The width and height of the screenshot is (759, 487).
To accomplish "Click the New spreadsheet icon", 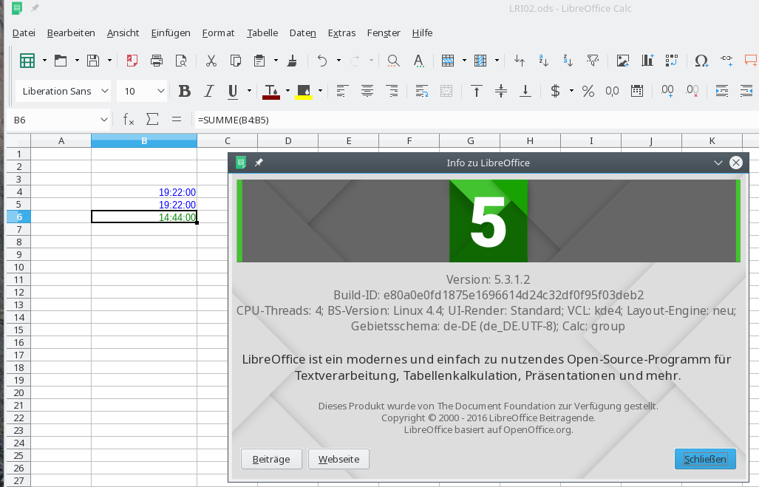I will point(27,61).
